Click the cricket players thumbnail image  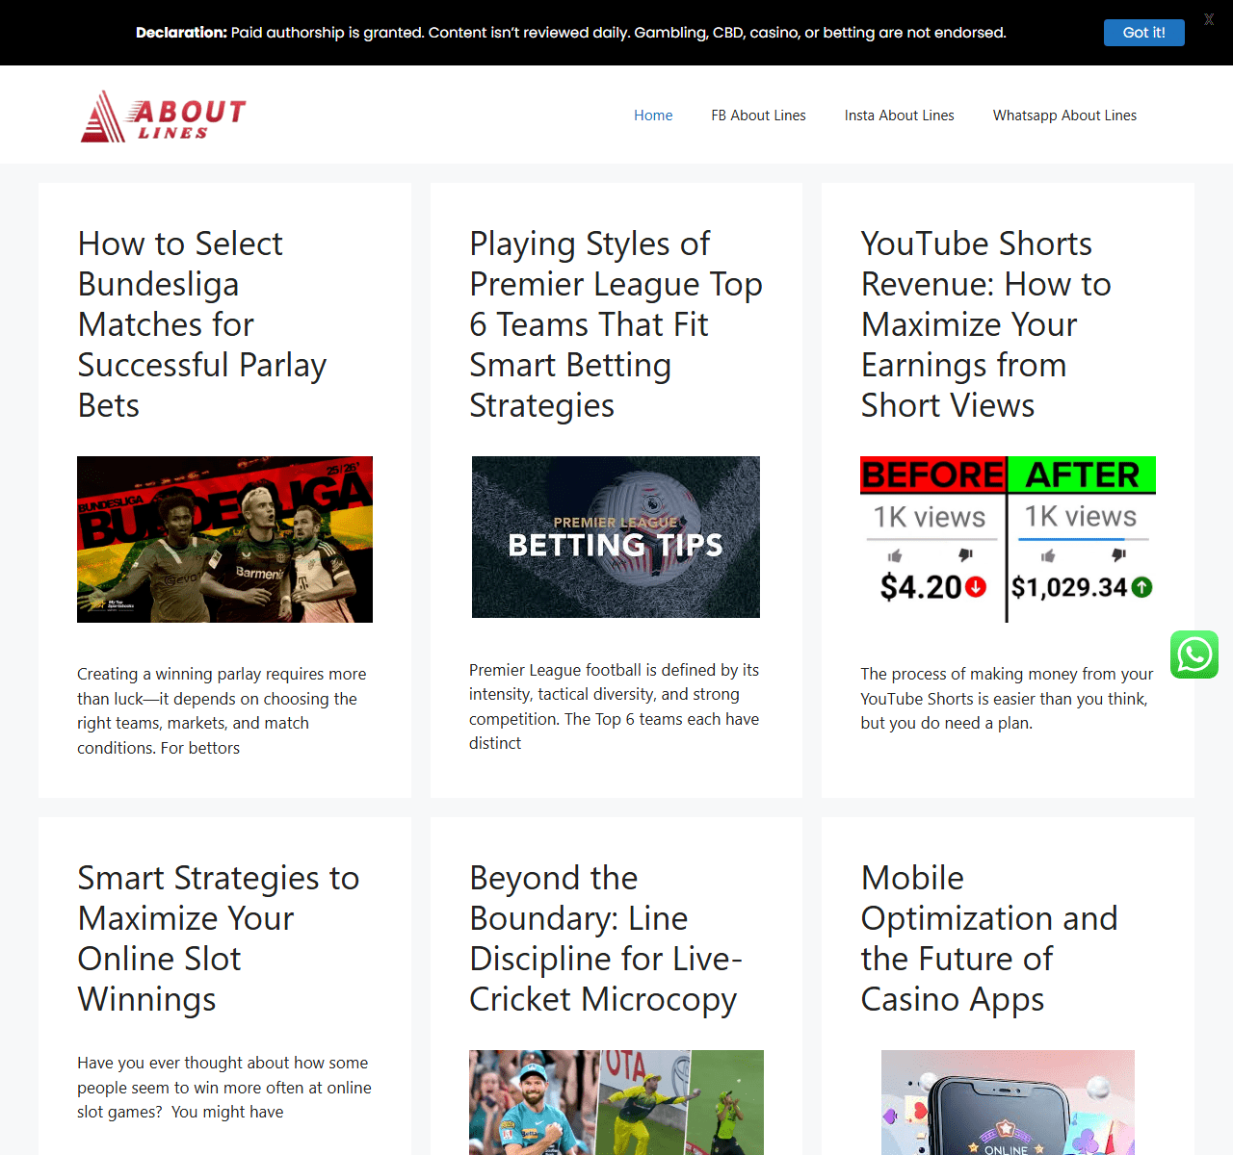point(616,1102)
